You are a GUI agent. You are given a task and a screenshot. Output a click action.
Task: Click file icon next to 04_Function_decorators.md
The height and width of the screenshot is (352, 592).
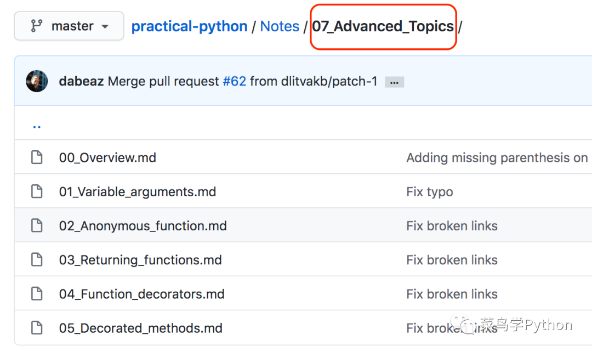[x=37, y=293]
